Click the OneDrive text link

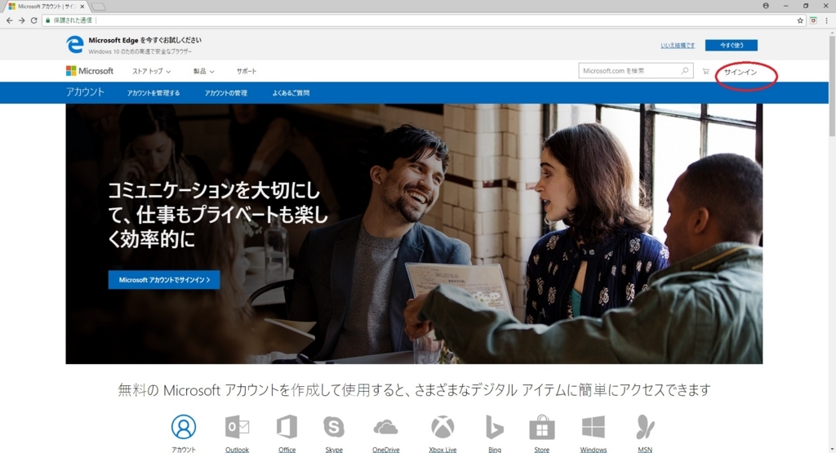pos(385,450)
